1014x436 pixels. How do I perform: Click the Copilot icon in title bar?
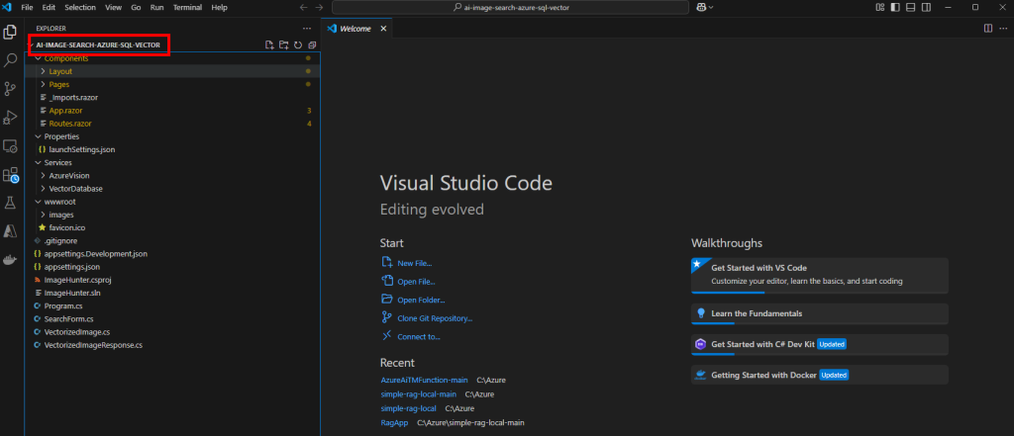[x=701, y=7]
